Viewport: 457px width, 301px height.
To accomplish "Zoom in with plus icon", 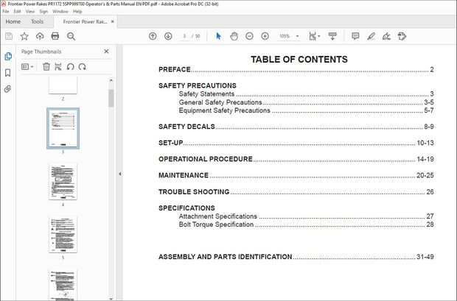I will pyautogui.click(x=265, y=36).
